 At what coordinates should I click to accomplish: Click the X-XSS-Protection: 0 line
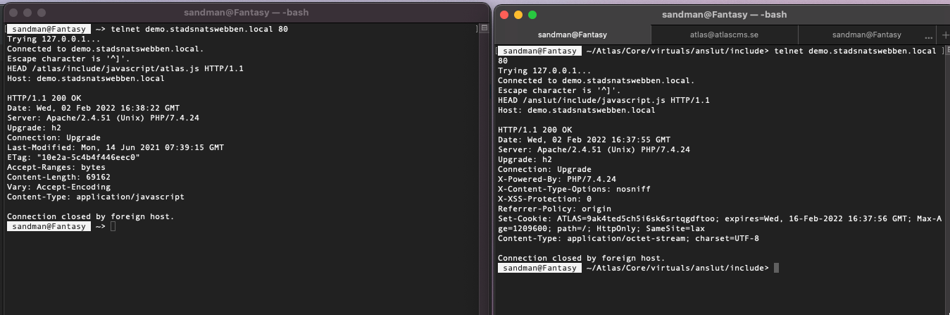544,199
